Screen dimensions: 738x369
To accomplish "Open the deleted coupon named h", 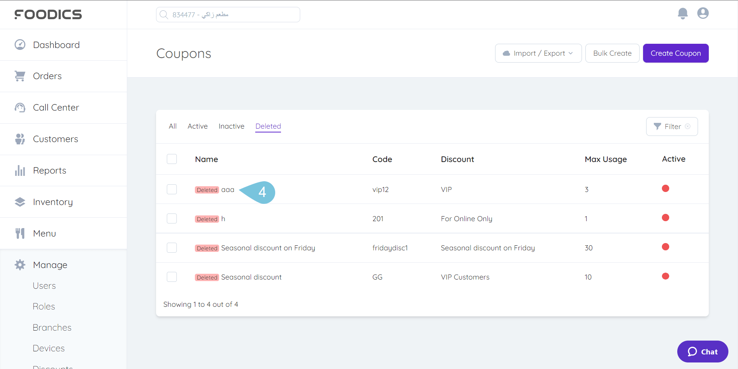I will [223, 218].
